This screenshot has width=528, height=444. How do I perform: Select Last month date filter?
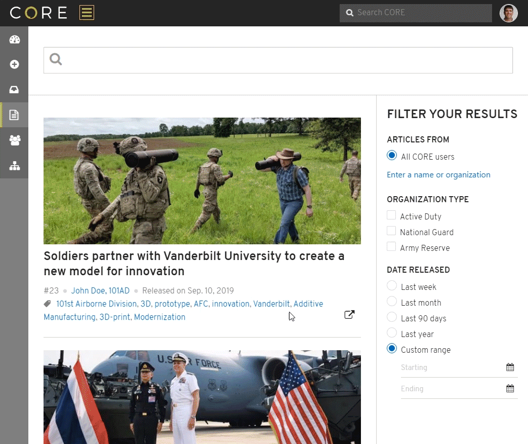392,301
